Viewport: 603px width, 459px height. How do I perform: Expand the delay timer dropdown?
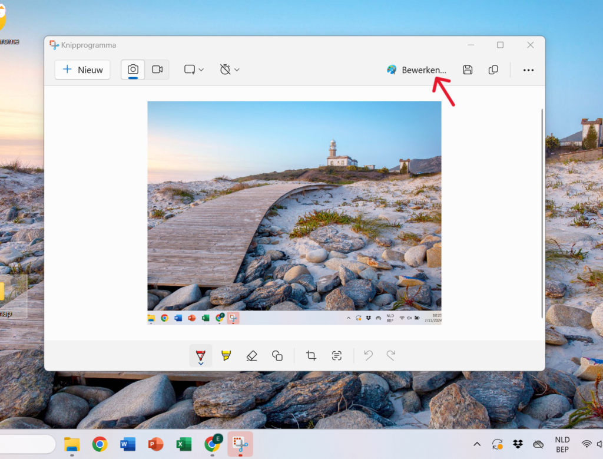tap(230, 70)
